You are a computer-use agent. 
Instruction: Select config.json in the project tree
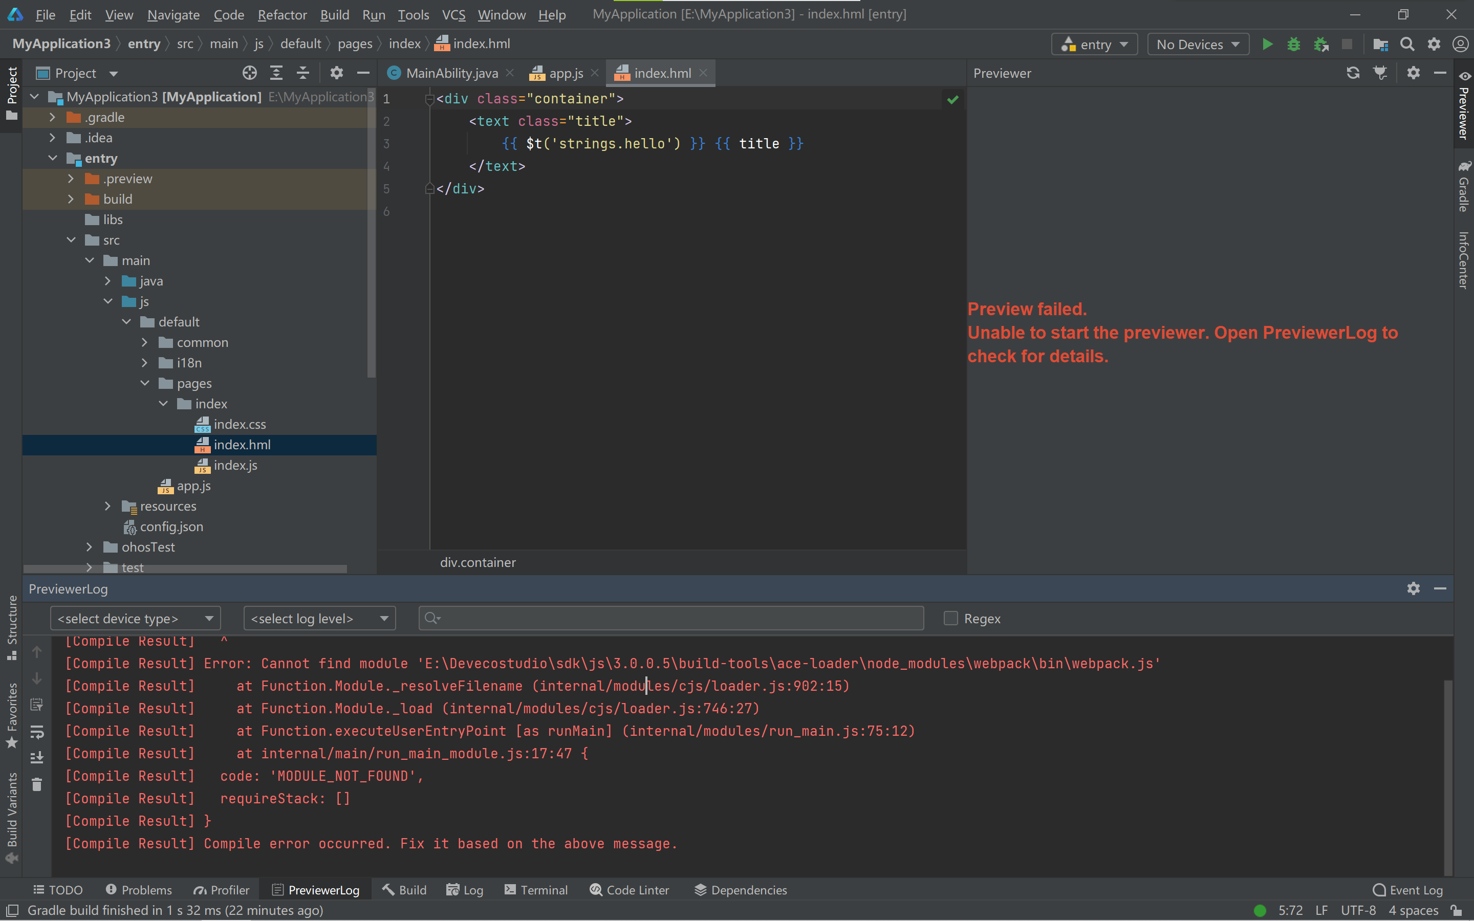171,527
